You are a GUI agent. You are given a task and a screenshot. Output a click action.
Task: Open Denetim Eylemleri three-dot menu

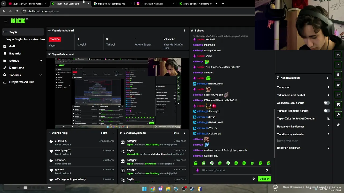click(x=184, y=133)
